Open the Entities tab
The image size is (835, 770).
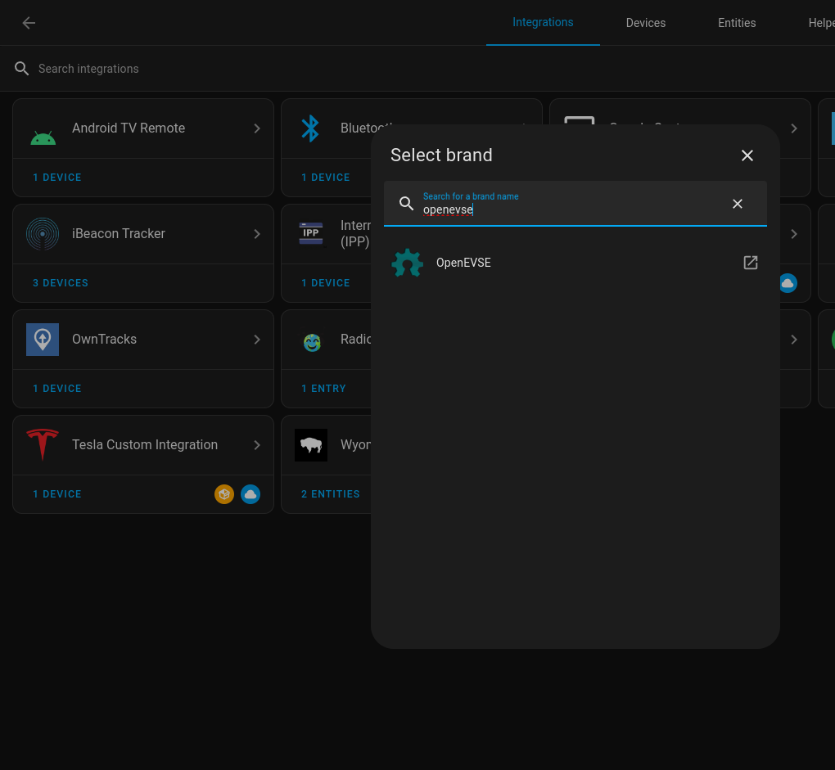point(736,23)
